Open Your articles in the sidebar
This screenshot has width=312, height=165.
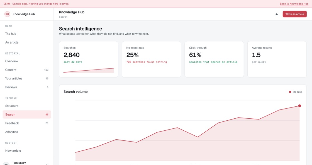27,78
